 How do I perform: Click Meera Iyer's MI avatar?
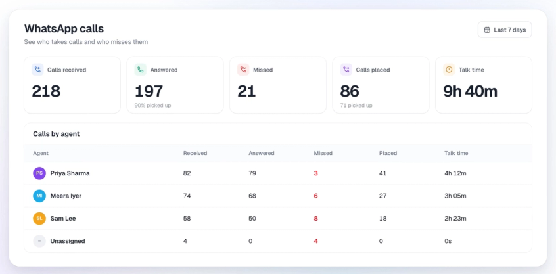(39, 196)
